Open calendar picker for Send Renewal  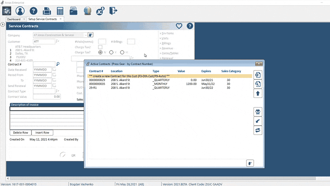pos(54,86)
